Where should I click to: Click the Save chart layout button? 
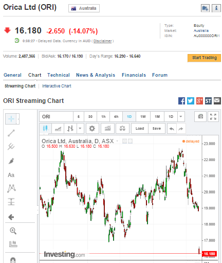157,128
